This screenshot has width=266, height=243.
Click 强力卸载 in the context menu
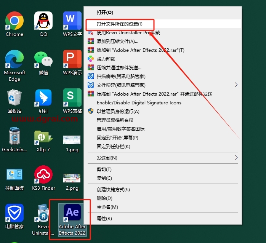[x=106, y=59]
